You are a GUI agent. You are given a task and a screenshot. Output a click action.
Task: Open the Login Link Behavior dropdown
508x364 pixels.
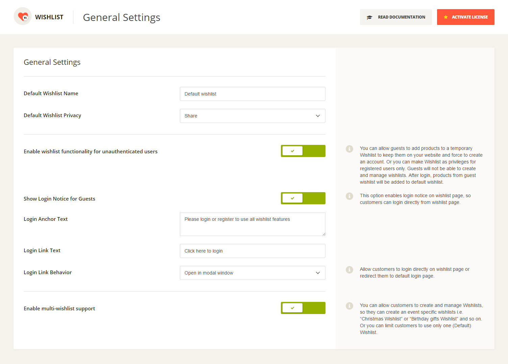point(252,273)
